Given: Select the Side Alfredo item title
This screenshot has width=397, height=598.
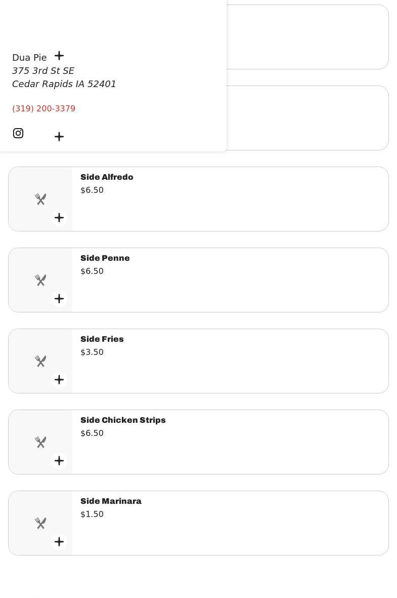Looking at the screenshot, I should [107, 177].
